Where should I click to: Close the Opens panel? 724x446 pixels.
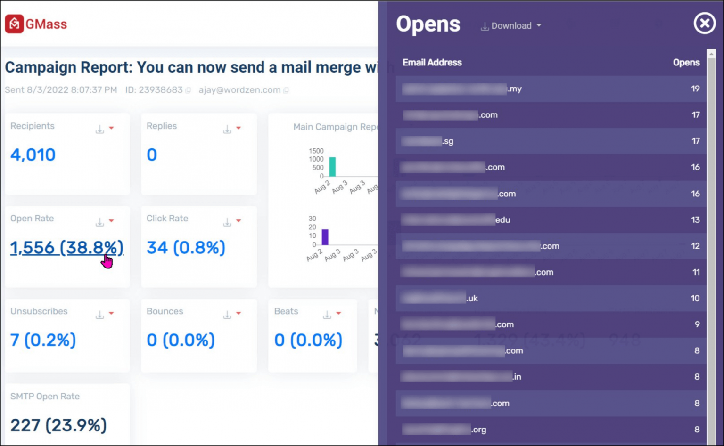point(704,23)
